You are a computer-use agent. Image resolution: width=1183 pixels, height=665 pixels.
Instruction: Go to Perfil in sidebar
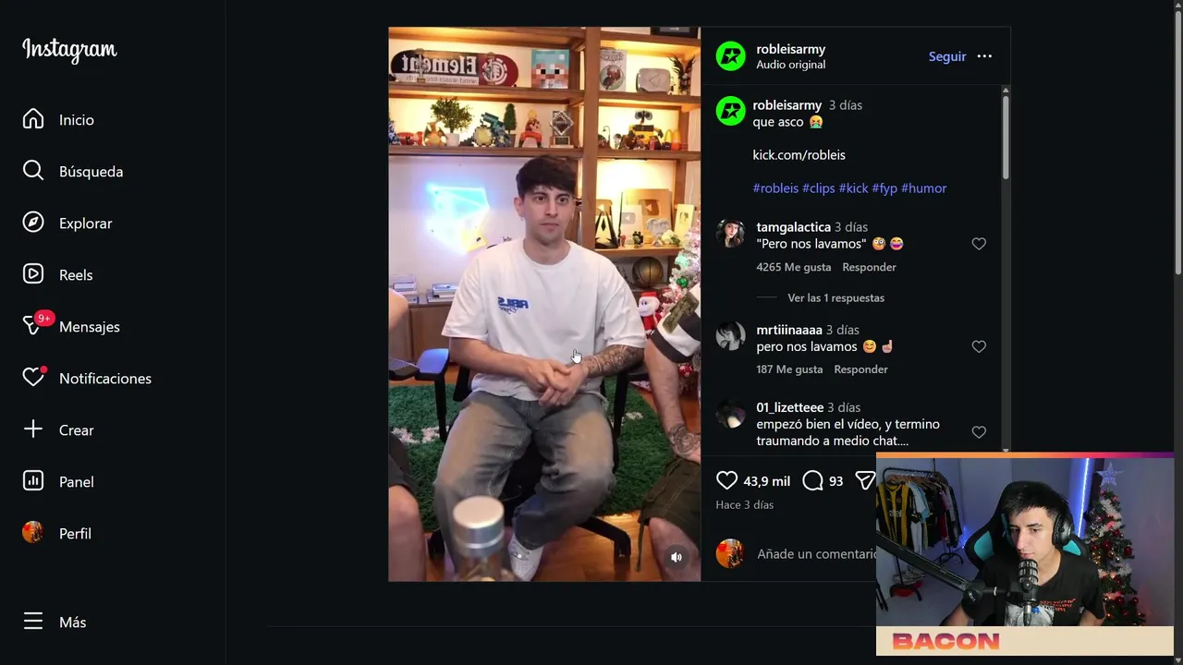tap(57, 533)
